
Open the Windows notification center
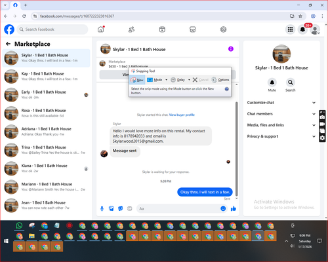click(x=319, y=241)
